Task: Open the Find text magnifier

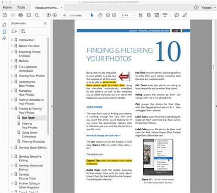Action: (37, 15)
